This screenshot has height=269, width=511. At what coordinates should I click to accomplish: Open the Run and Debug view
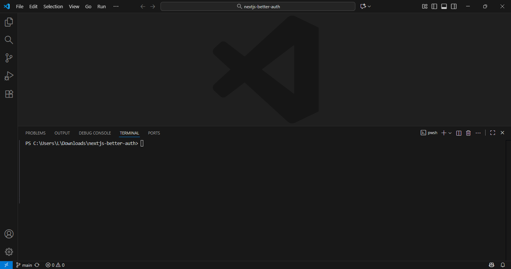(9, 76)
